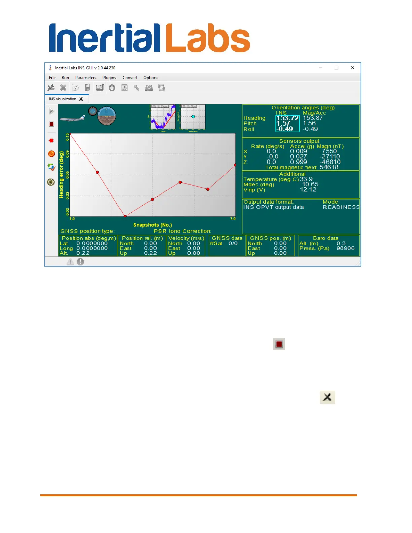
Task: Click the save diskette toolbar icon
Action: click(x=88, y=88)
